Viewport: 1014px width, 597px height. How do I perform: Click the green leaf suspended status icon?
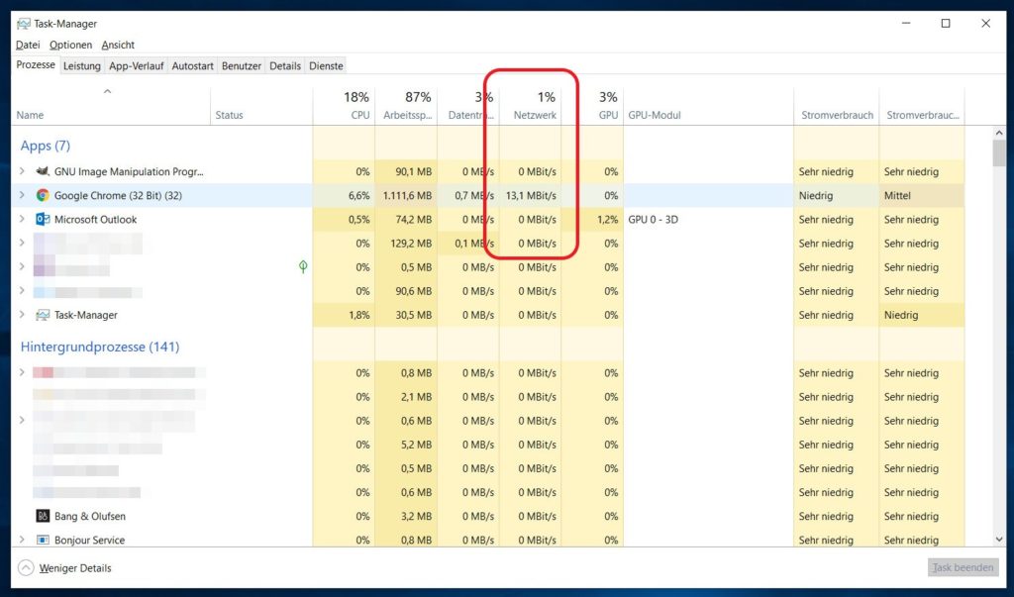[x=303, y=266]
